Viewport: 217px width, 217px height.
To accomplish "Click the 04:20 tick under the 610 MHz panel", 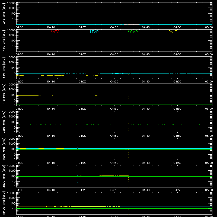I will pos(83,82).
